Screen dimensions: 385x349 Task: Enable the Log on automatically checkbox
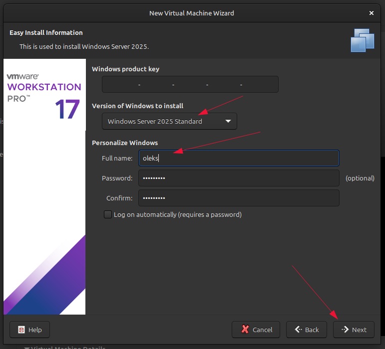point(108,214)
